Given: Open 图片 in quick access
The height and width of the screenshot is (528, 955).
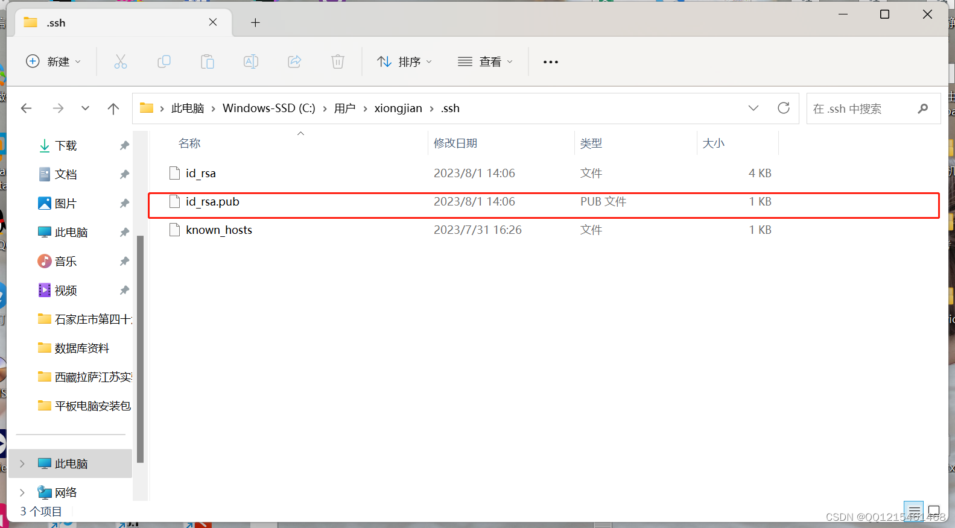Looking at the screenshot, I should coord(66,203).
